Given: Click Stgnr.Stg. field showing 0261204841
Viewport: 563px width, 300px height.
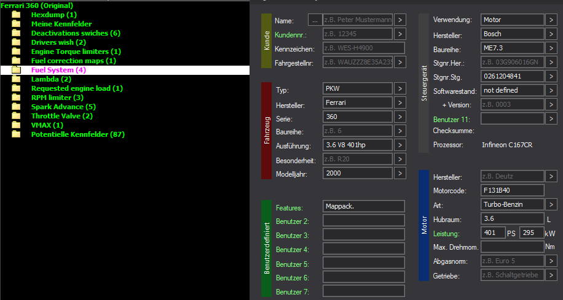Looking at the screenshot, I should 513,76.
